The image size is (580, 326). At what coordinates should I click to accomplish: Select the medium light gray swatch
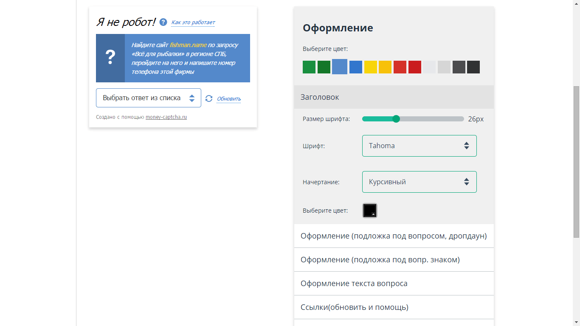click(444, 67)
